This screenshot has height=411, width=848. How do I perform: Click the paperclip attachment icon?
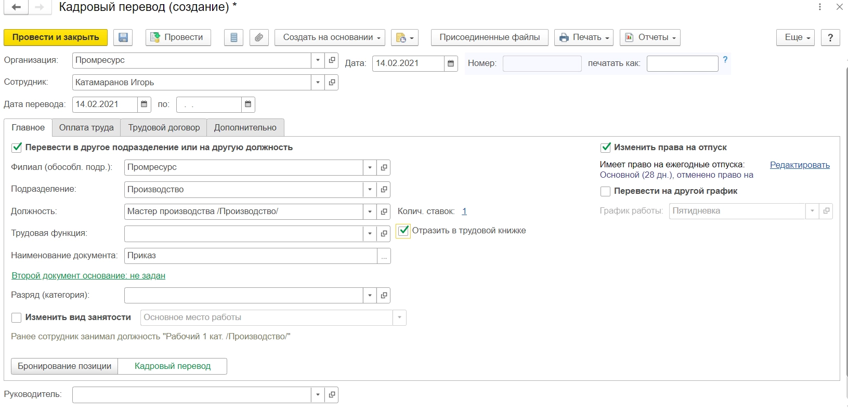point(258,37)
